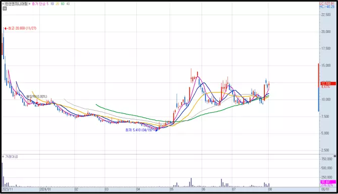
Task: Click the small box at volume panel's top-right corner
Action: coord(335,156)
